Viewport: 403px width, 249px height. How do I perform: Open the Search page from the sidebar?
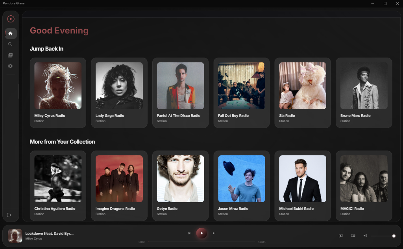click(10, 44)
